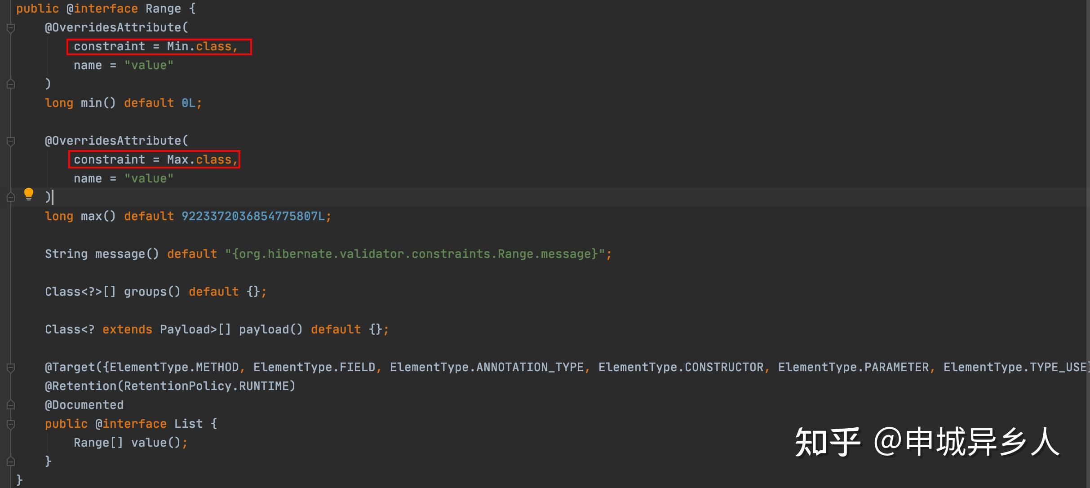This screenshot has height=488, width=1090.
Task: Click the yellow lightbulb quick-fix icon
Action: (29, 194)
